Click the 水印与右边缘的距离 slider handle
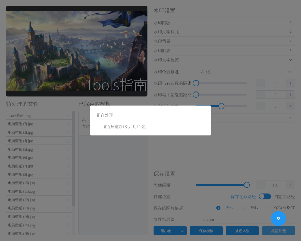Image resolution: width=301 pixels, height=241 pixels. click(x=196, y=83)
